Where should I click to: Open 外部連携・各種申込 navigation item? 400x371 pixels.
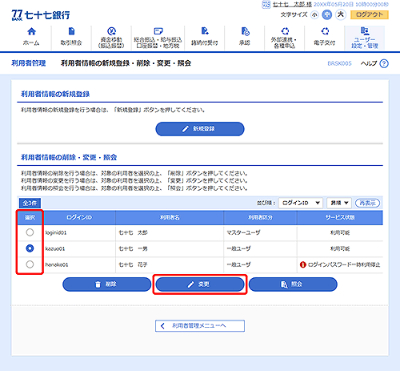point(285,38)
